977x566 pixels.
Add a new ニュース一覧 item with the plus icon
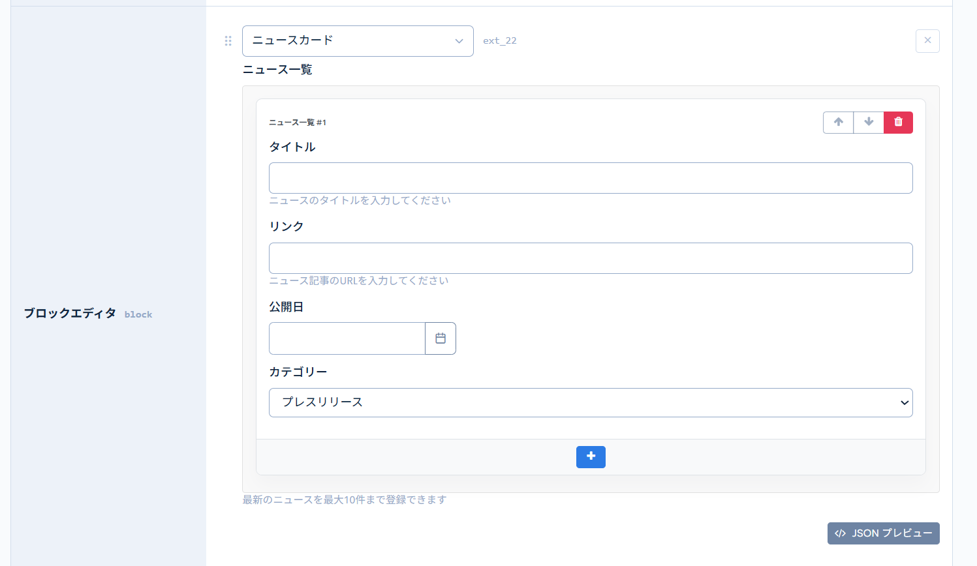(591, 456)
